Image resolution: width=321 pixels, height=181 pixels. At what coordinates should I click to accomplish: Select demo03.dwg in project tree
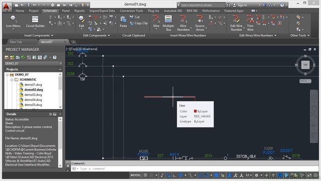(x=33, y=95)
